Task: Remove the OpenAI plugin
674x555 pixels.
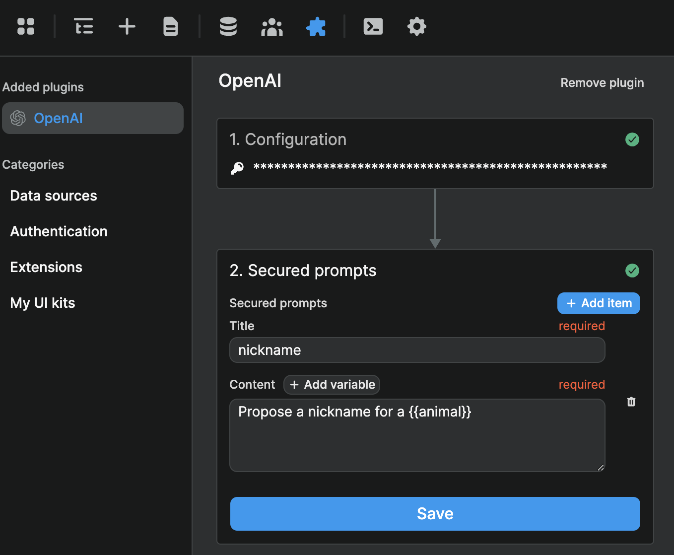Action: [x=602, y=83]
